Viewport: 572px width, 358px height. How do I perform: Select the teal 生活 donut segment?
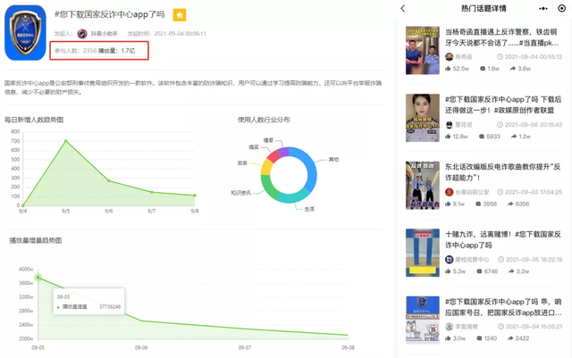coord(293,196)
